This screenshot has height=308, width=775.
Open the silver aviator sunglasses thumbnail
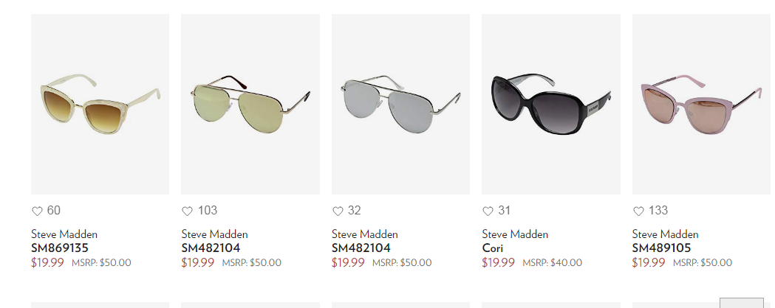[400, 104]
